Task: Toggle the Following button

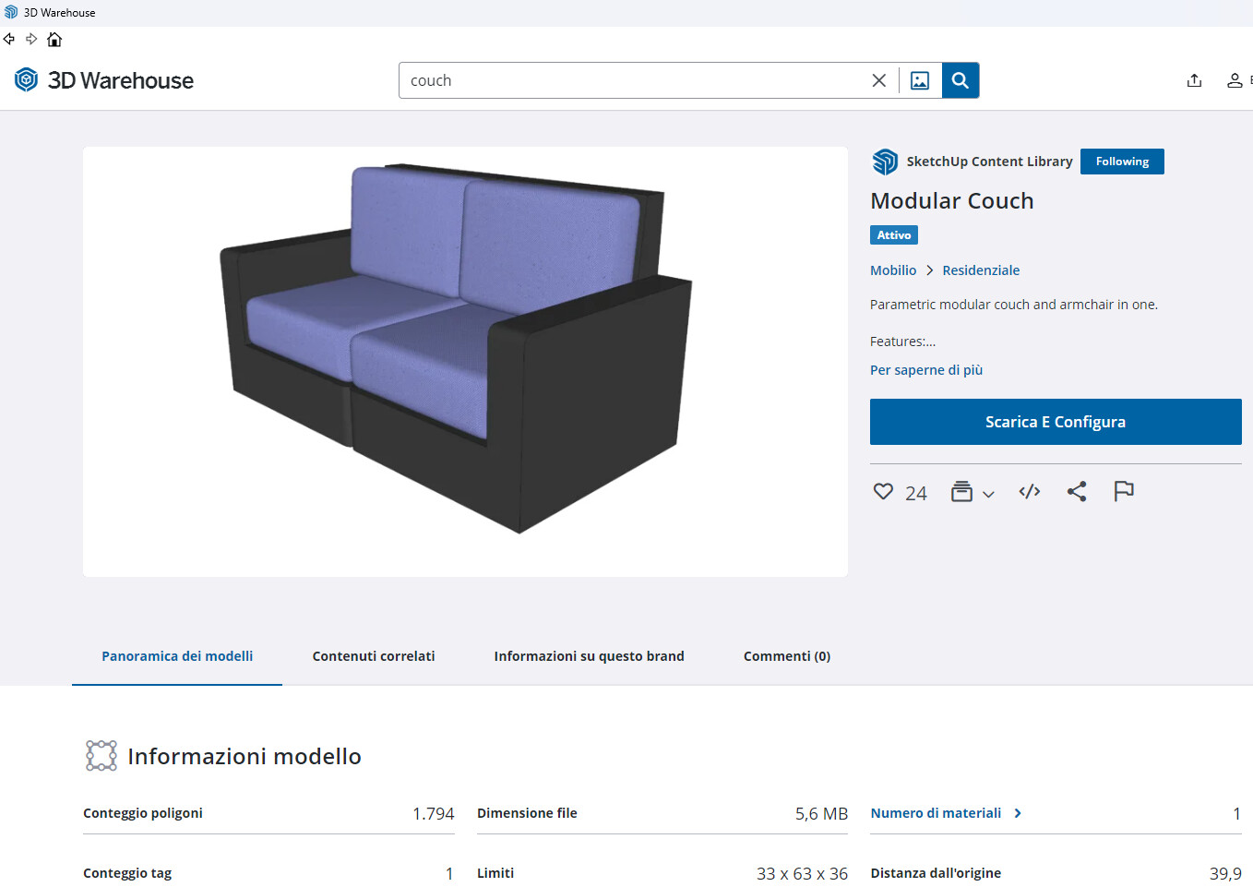Action: point(1121,162)
